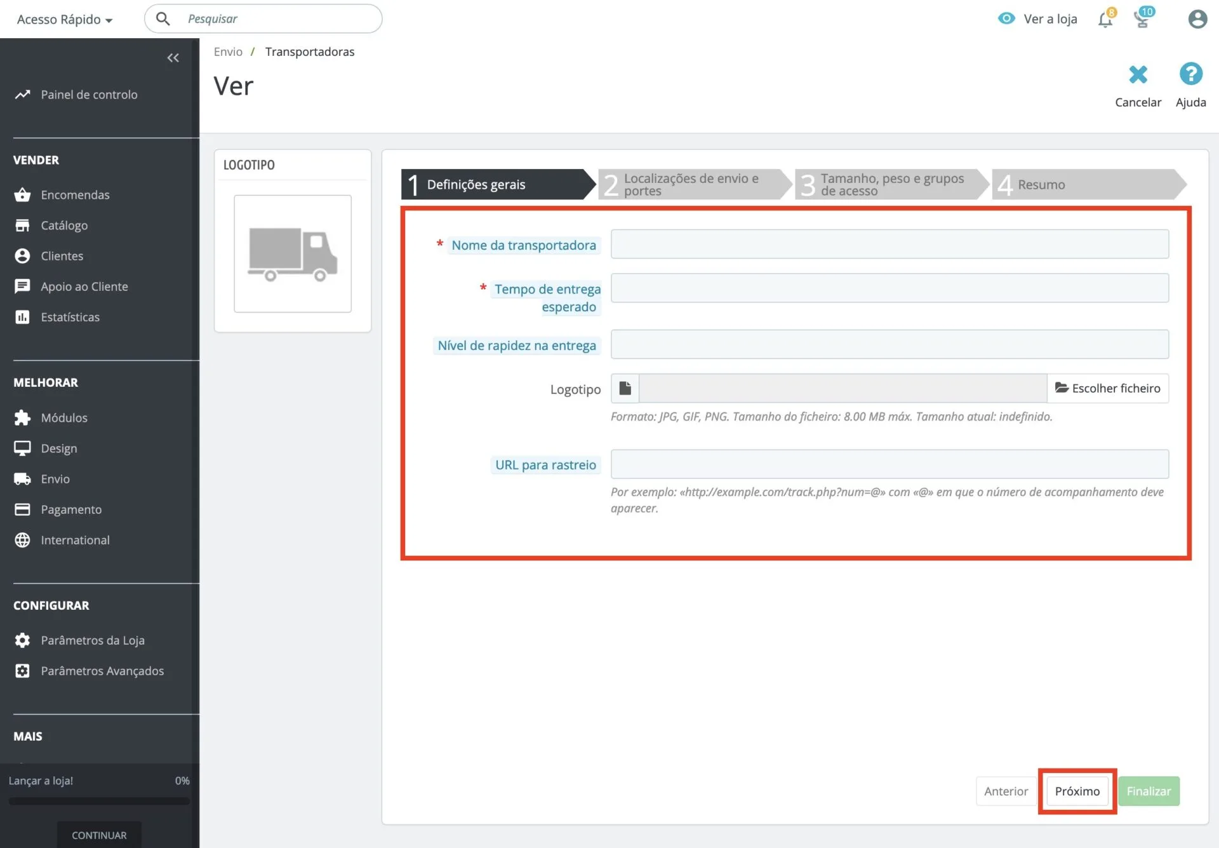
Task: Click the user profile avatar icon
Action: 1197,19
